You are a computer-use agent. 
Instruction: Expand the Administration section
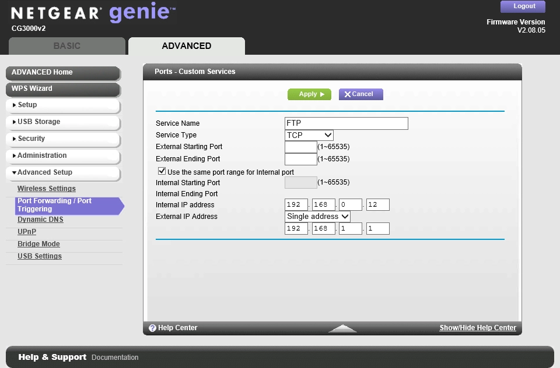coord(62,156)
